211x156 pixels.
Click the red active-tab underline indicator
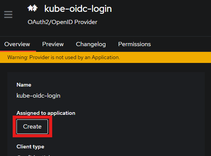(x=18, y=51)
